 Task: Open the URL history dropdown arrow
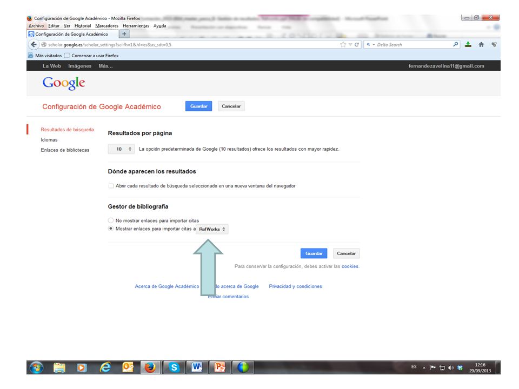pyautogui.click(x=350, y=45)
